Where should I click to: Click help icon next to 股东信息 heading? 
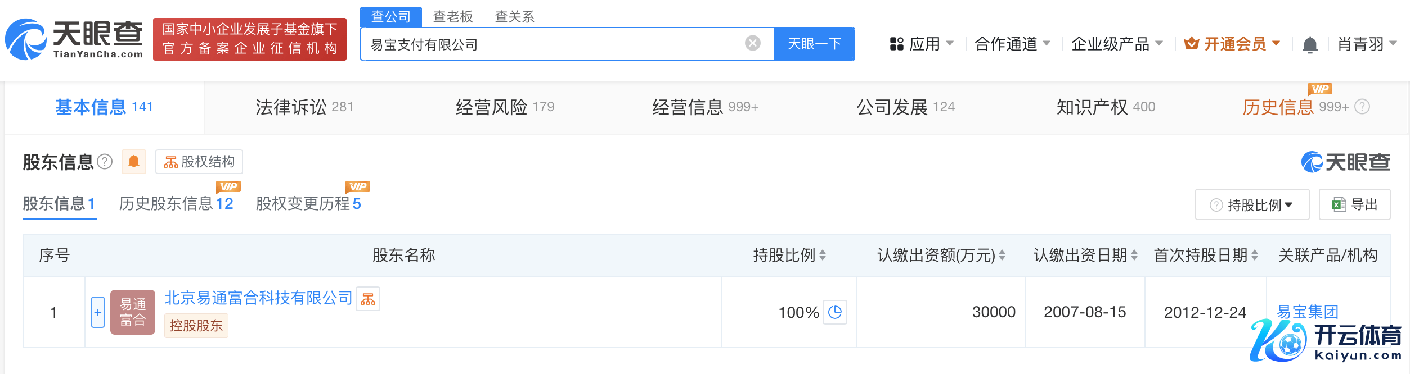[x=105, y=162]
